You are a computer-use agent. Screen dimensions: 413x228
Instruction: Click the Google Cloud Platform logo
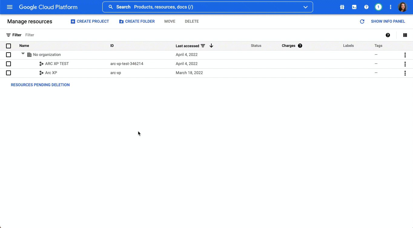(48, 7)
